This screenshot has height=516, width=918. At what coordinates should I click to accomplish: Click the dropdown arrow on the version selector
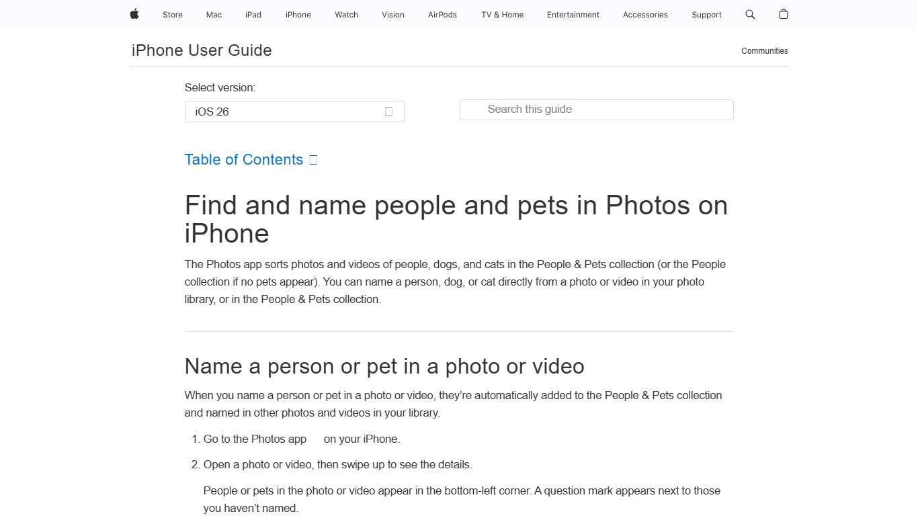coord(388,112)
